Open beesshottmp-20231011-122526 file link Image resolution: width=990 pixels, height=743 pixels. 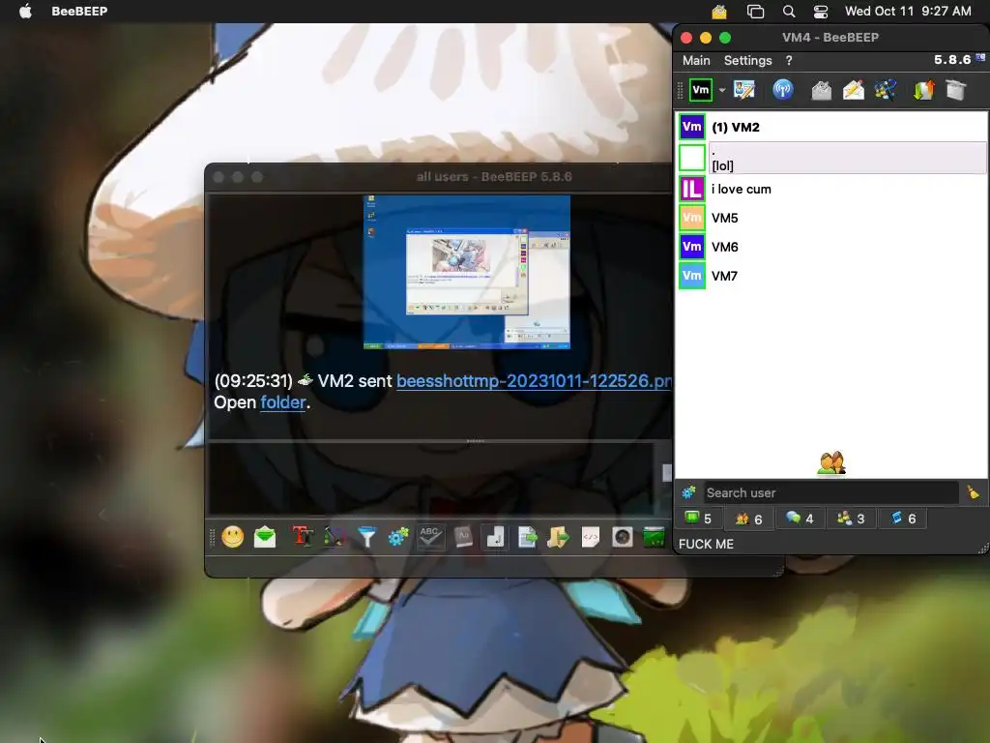tap(534, 381)
